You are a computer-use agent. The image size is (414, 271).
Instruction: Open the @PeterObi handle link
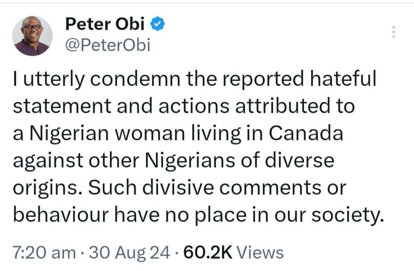pos(108,45)
